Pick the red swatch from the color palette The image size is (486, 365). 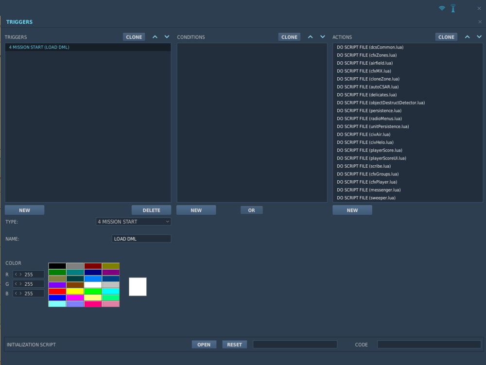click(x=57, y=291)
